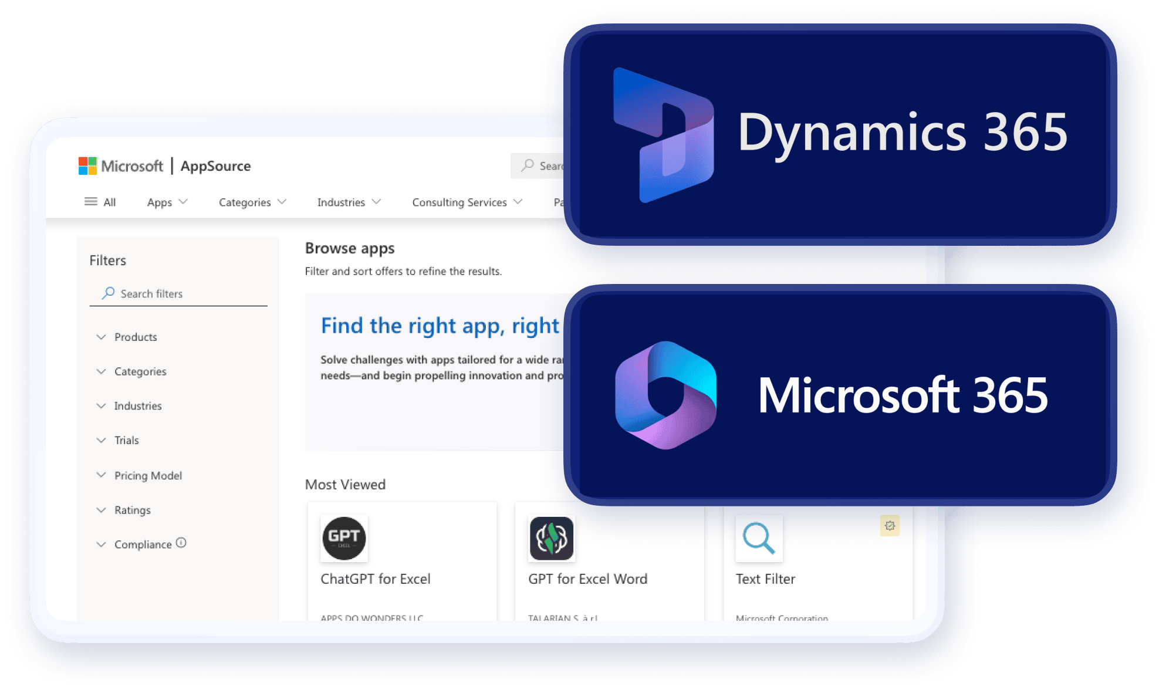Expand the Ratings filter section
Screen dimensions: 1159x690
(132, 510)
